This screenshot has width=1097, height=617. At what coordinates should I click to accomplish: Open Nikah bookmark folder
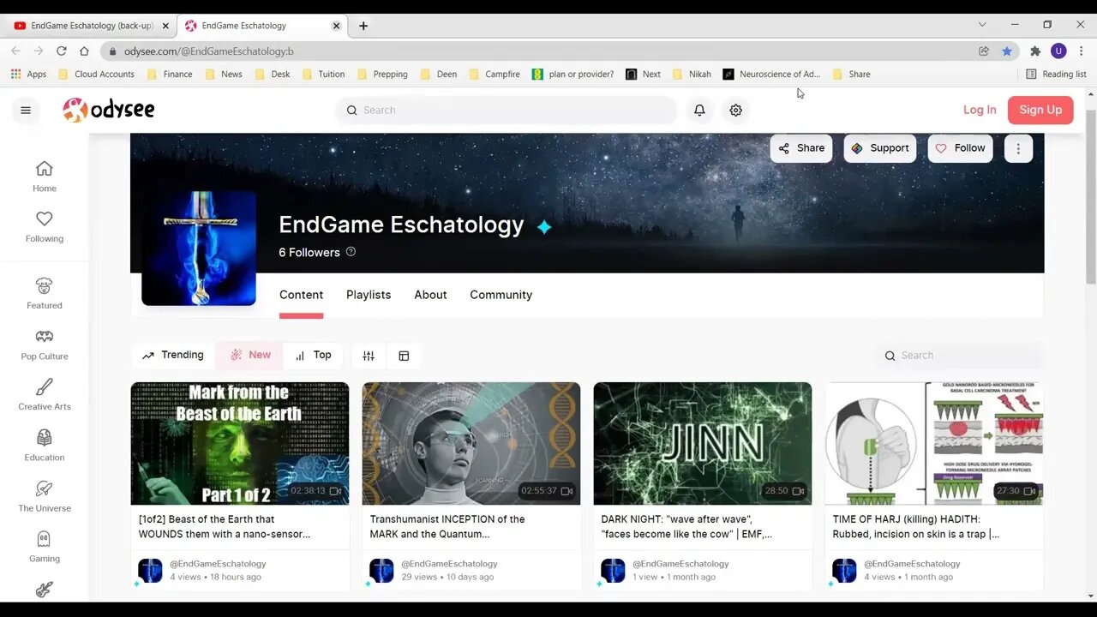click(691, 75)
